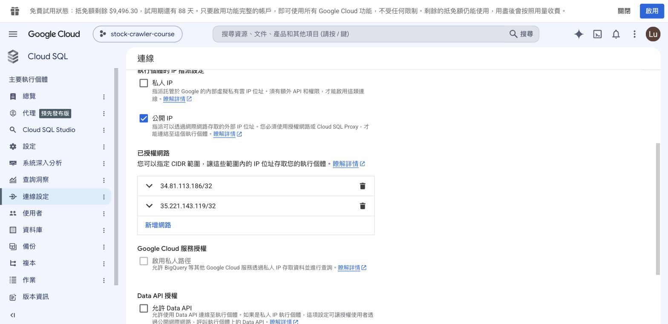
Task: Open 瞭解詳情 link under 私人 IP
Action: (x=177, y=99)
